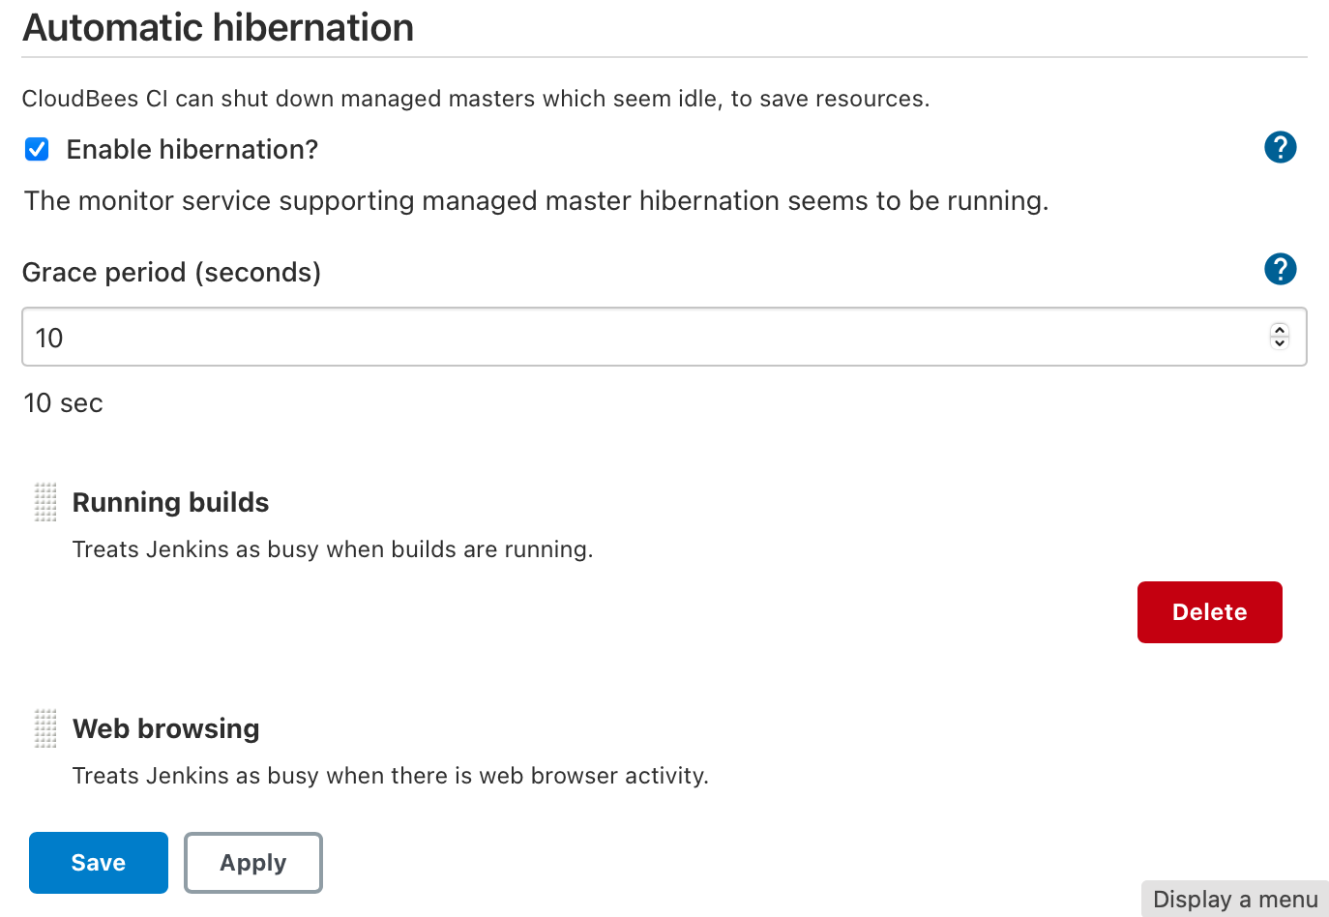
Task: Click the Display a menu tooltip
Action: coord(1234,900)
